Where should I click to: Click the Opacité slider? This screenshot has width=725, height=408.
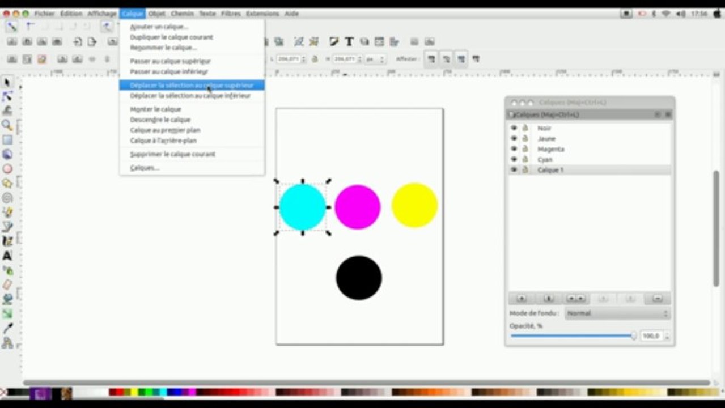pyautogui.click(x=573, y=336)
